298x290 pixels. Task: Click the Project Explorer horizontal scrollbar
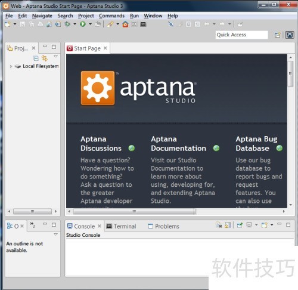click(x=32, y=211)
